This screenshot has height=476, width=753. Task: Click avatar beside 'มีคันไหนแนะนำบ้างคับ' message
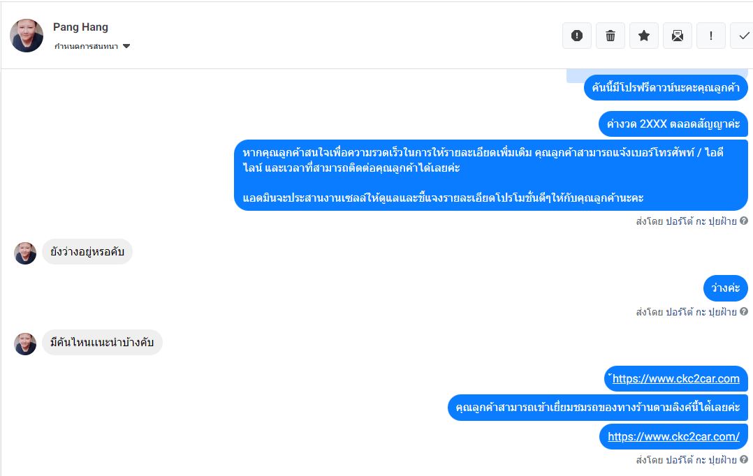point(25,343)
